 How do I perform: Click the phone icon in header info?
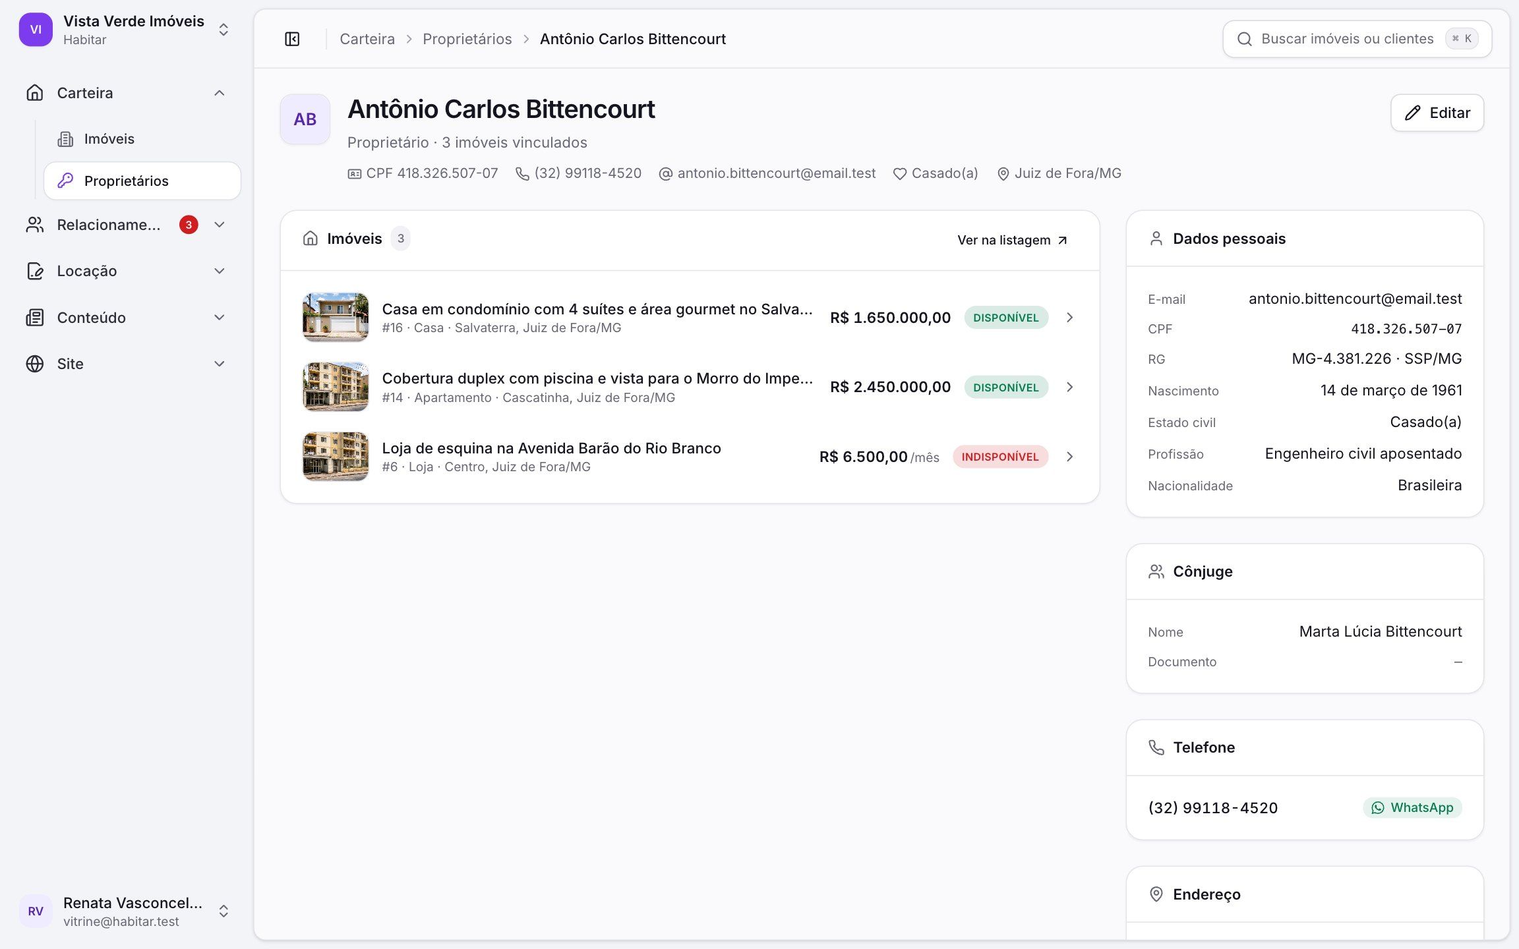pyautogui.click(x=522, y=174)
